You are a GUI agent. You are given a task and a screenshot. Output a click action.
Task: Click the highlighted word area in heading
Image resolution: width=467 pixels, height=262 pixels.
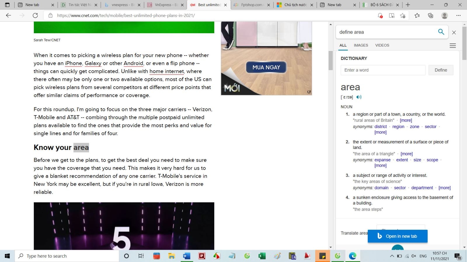point(81,147)
